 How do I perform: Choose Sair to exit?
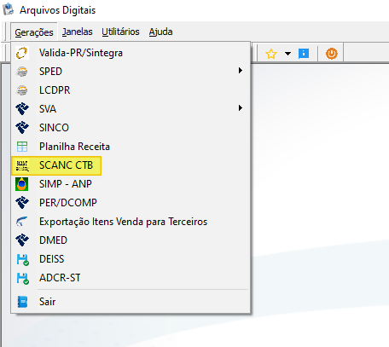(x=131, y=302)
